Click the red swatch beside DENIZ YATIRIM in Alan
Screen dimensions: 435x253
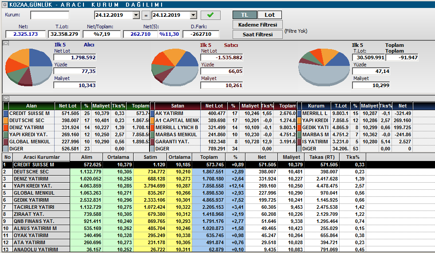click(5, 127)
